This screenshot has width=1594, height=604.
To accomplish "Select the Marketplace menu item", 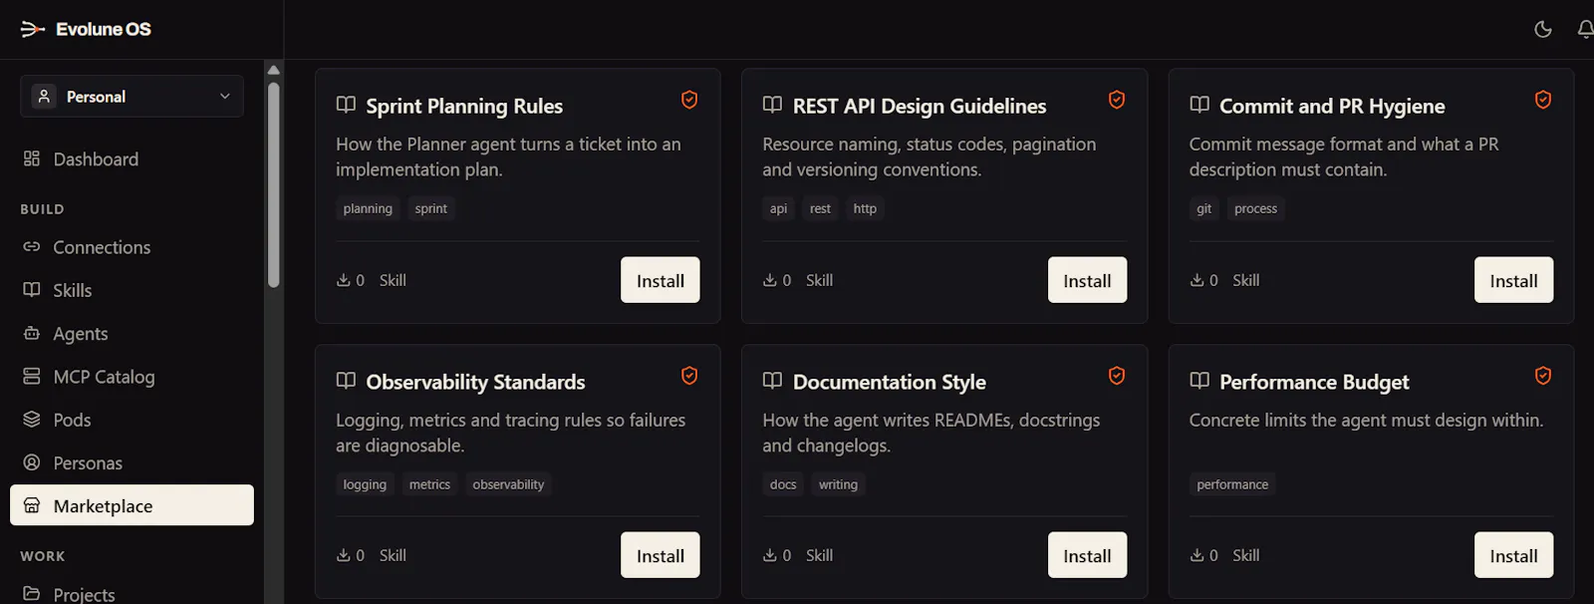I will [x=132, y=505].
